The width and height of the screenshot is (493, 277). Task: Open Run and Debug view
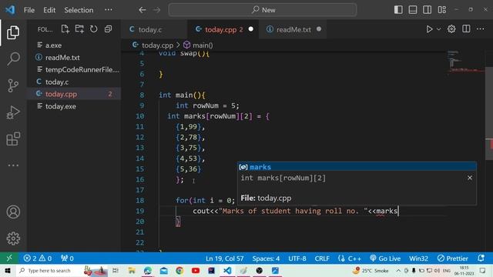click(x=13, y=112)
